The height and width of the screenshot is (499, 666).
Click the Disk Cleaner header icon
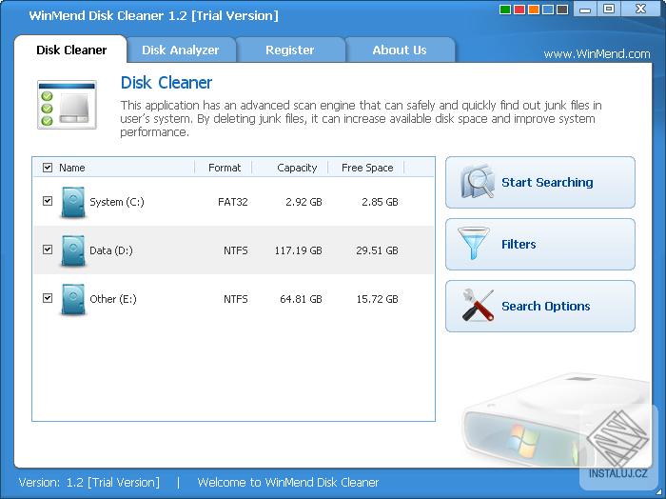pyautogui.click(x=68, y=105)
